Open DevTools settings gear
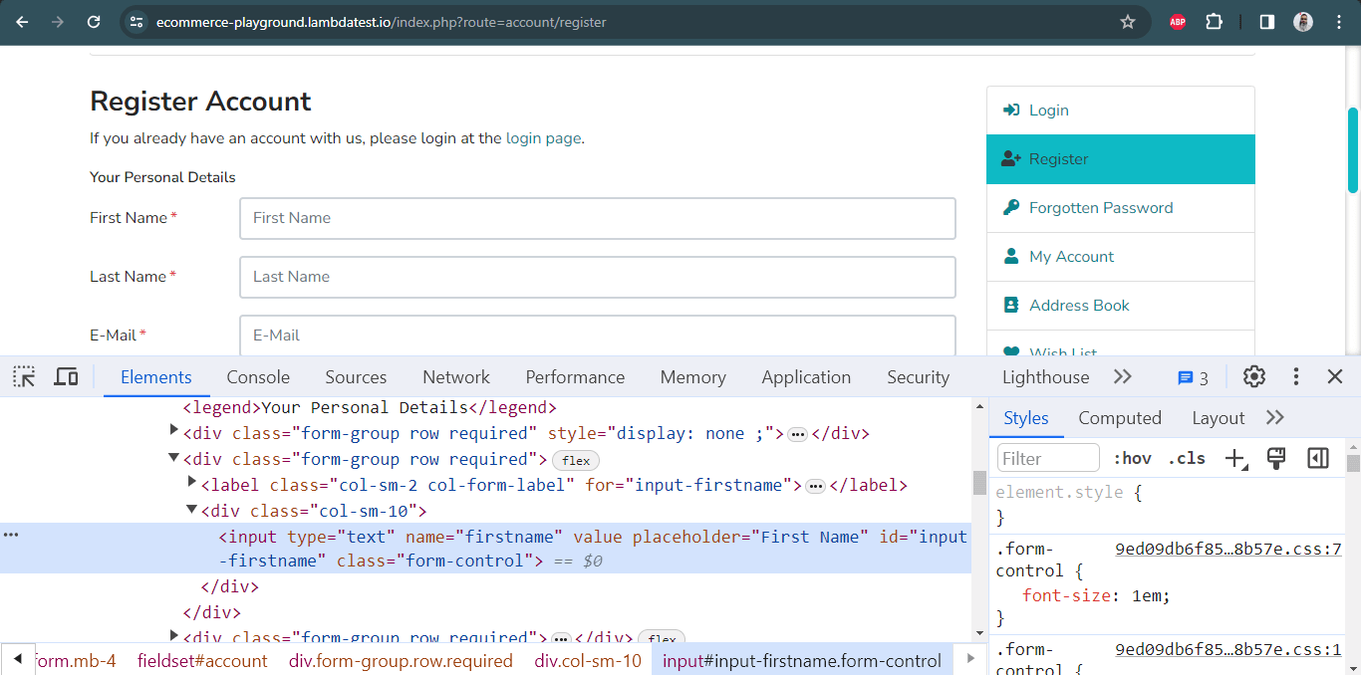The height and width of the screenshot is (675, 1361). click(1253, 377)
